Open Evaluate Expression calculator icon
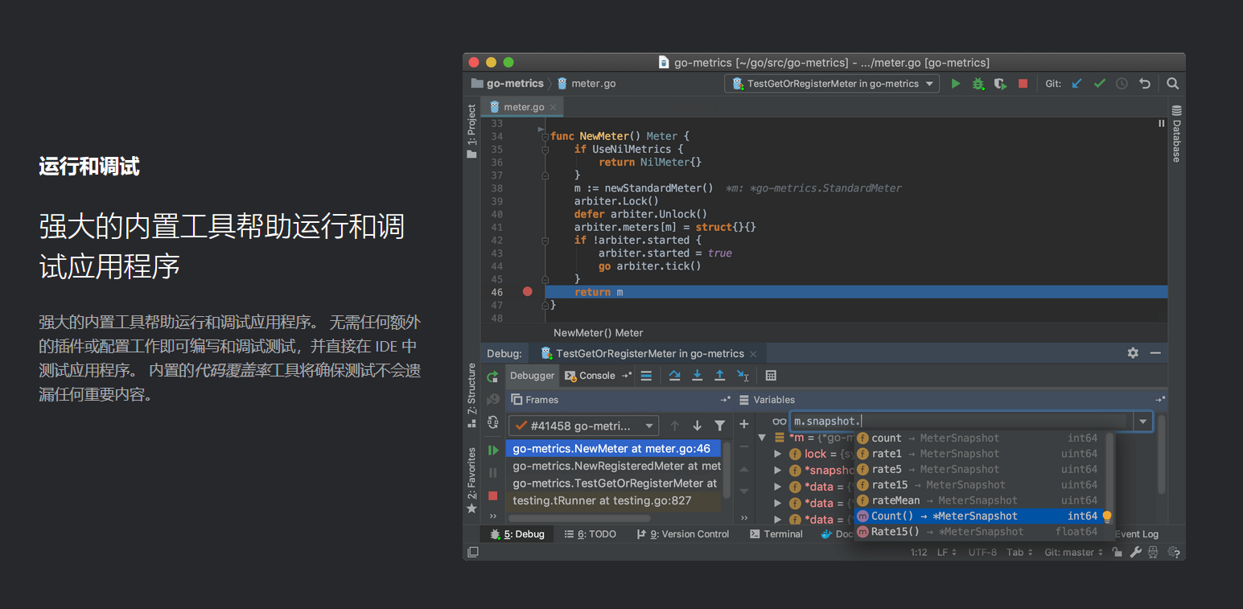 [771, 376]
